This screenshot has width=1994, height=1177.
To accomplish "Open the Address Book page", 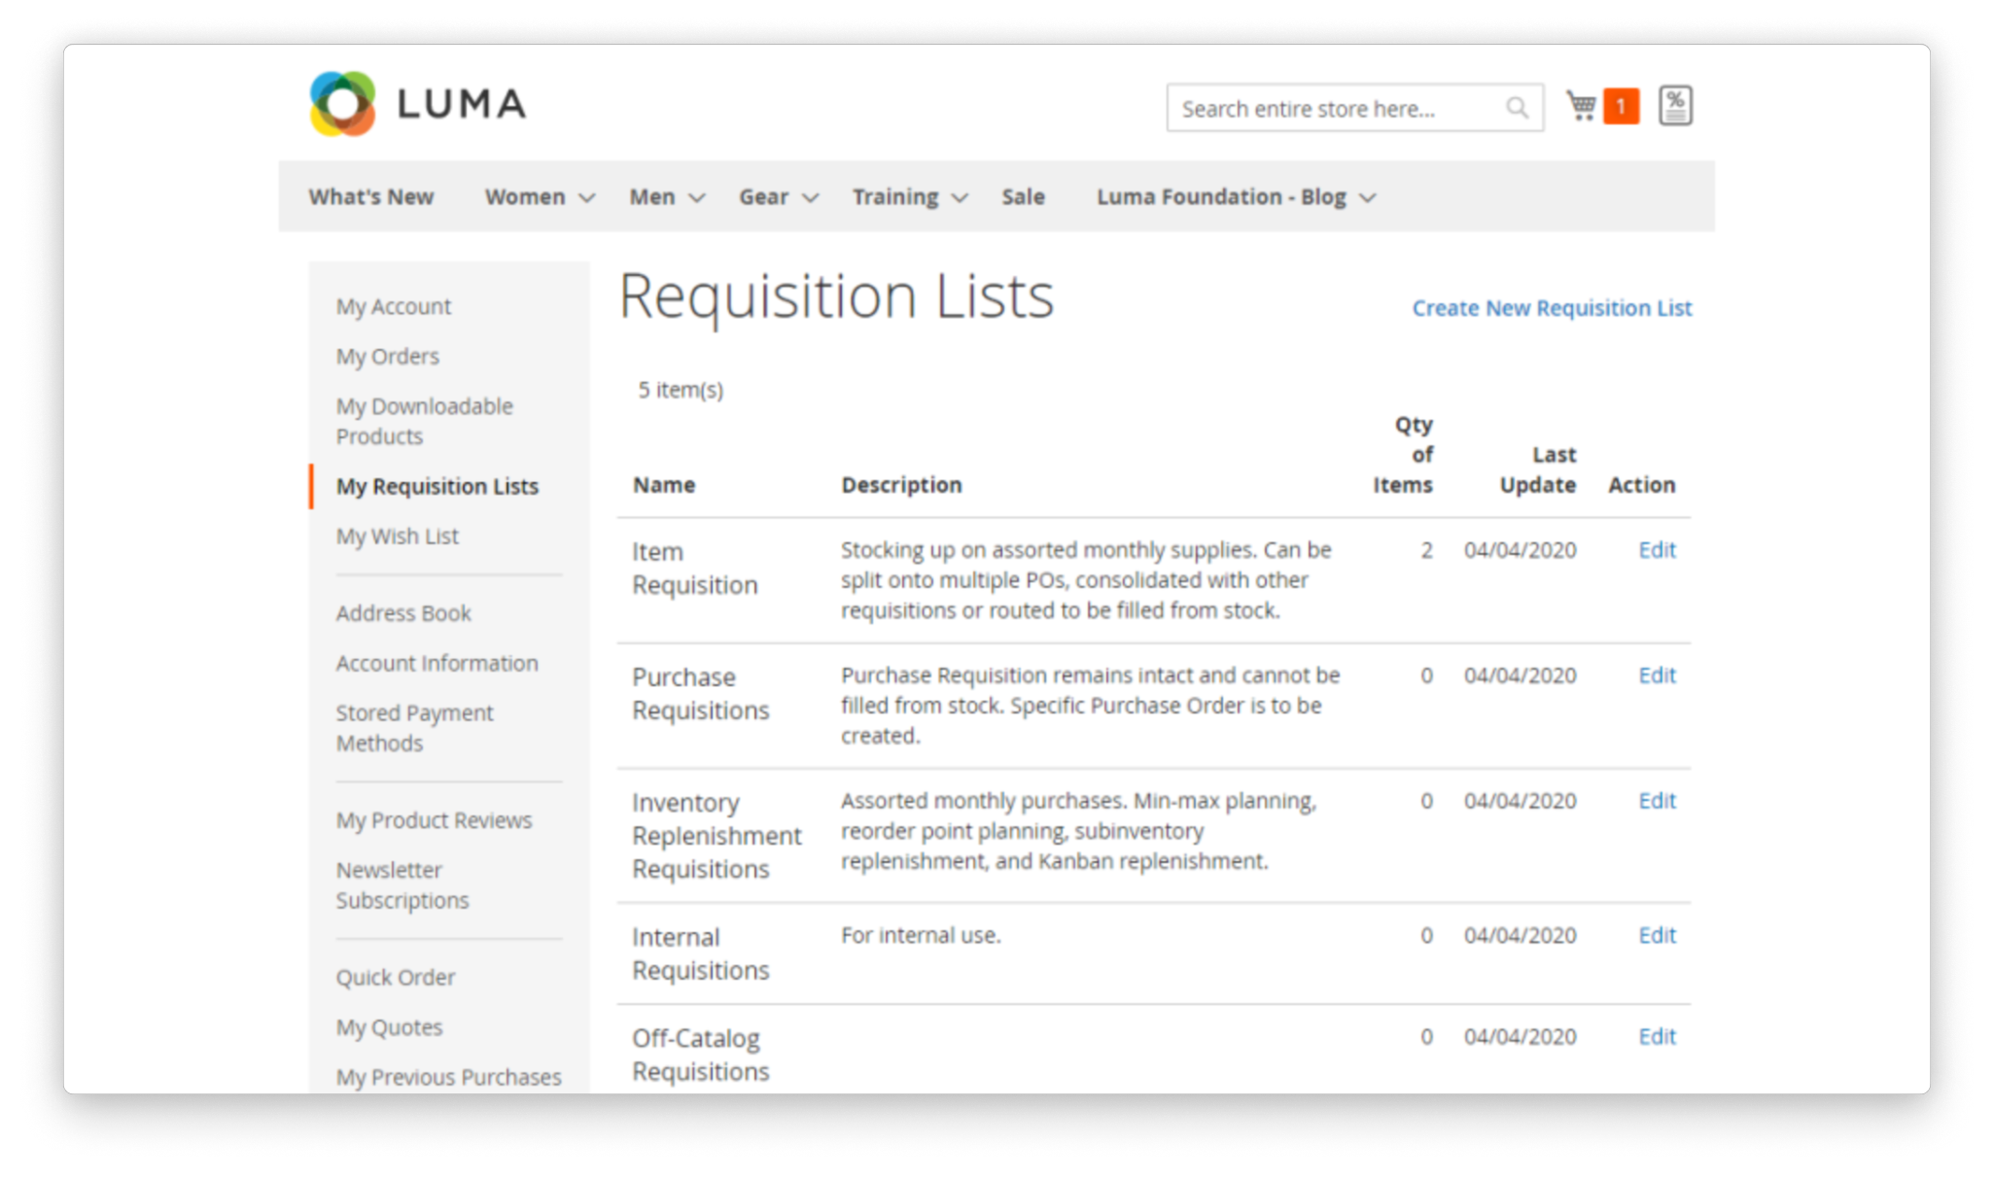I will (x=403, y=613).
